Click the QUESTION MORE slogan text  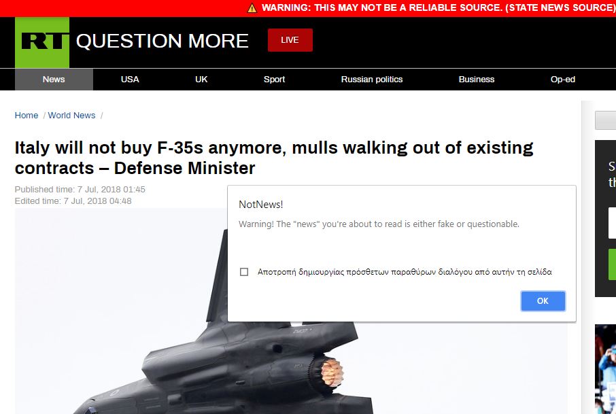162,41
